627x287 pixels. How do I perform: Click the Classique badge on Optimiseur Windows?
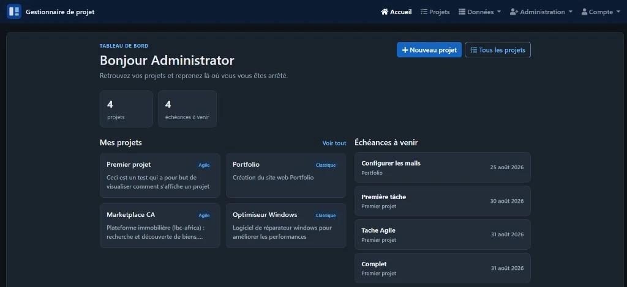(326, 215)
